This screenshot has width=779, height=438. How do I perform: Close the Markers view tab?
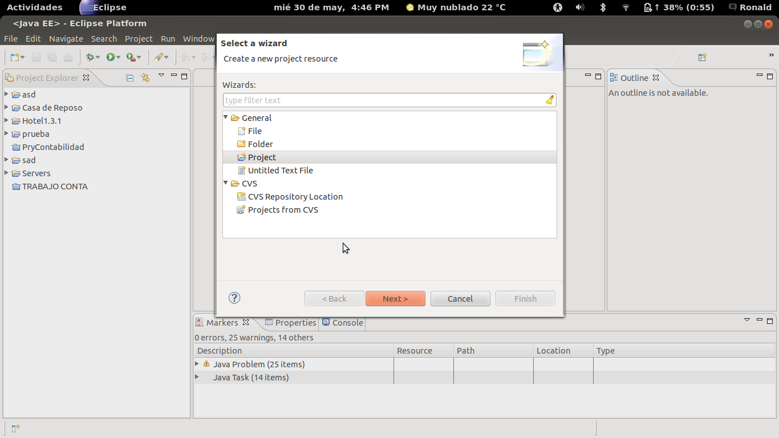click(246, 322)
